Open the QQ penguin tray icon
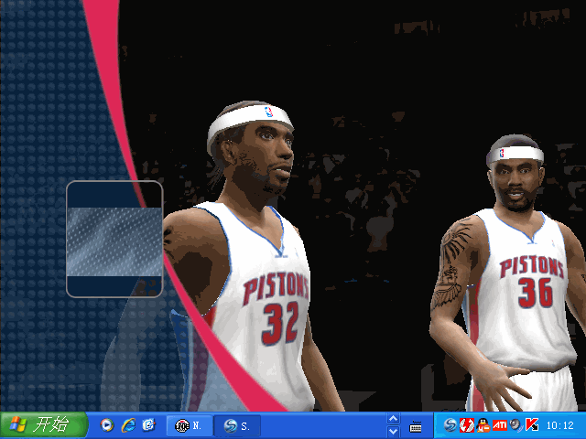 (x=483, y=424)
